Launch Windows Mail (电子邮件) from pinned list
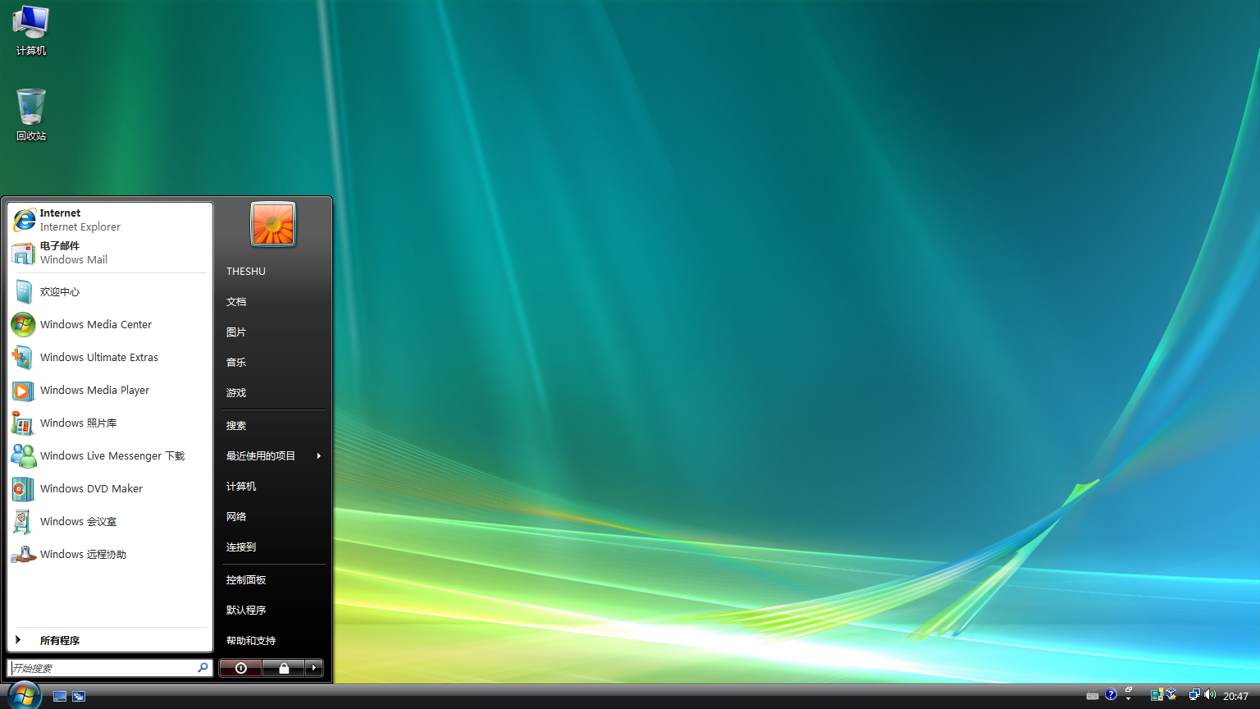The height and width of the screenshot is (709, 1260). tap(110, 253)
